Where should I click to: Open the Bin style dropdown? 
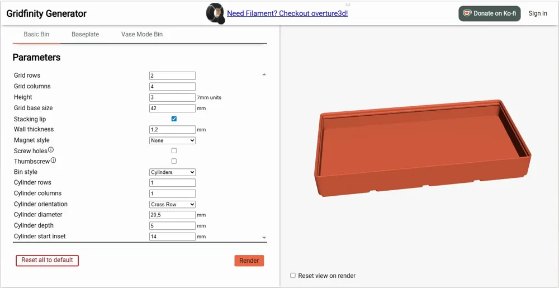[x=173, y=172]
